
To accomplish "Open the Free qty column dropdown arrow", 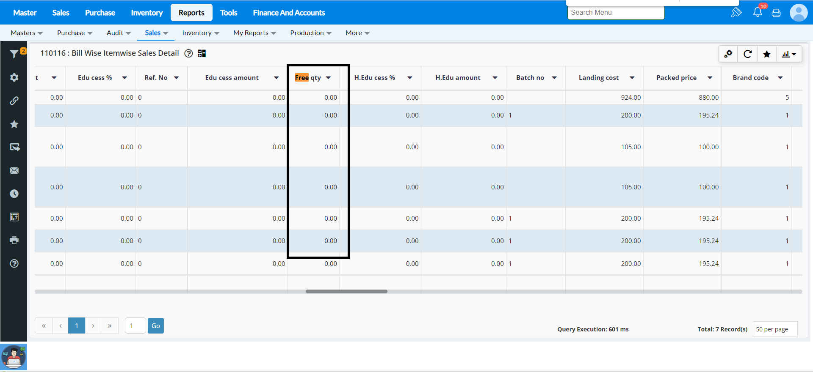I will [x=328, y=78].
